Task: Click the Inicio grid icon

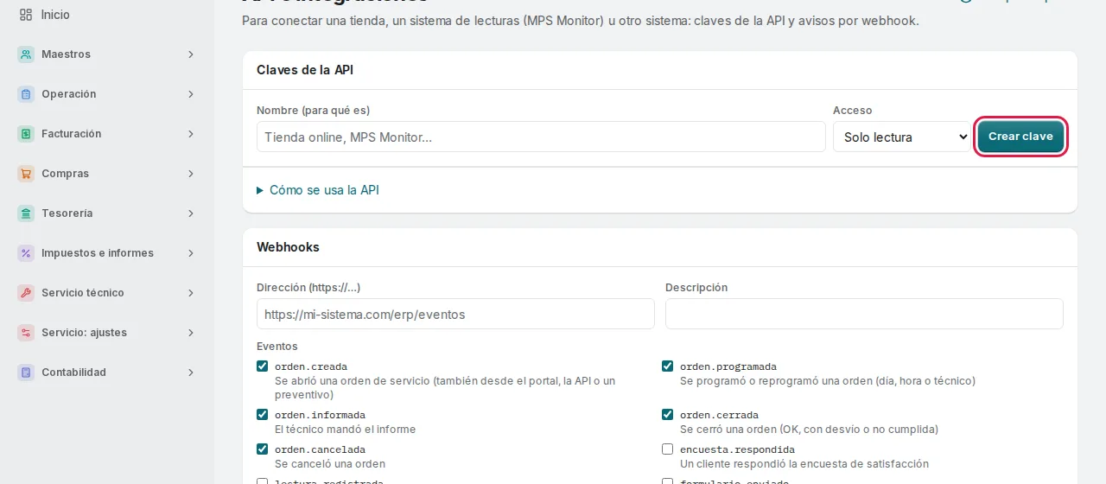Action: point(26,15)
